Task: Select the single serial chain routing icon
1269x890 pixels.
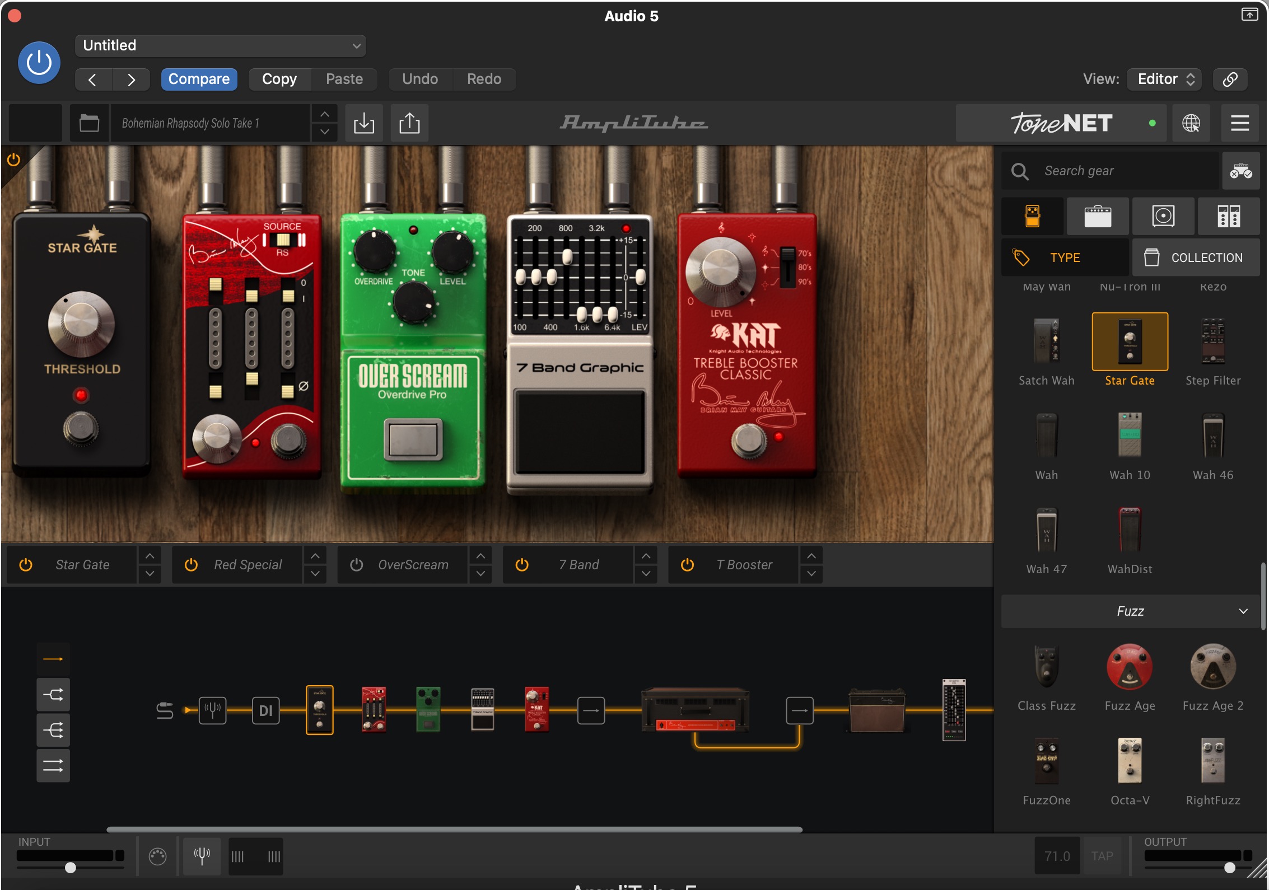Action: [x=53, y=659]
